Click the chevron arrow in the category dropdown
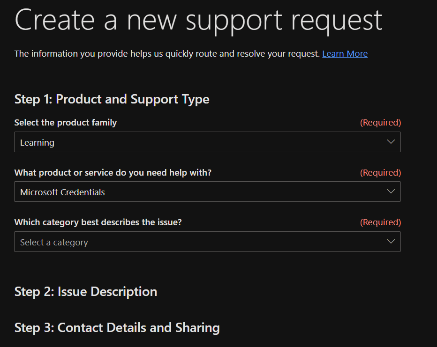The height and width of the screenshot is (347, 437). (x=391, y=242)
